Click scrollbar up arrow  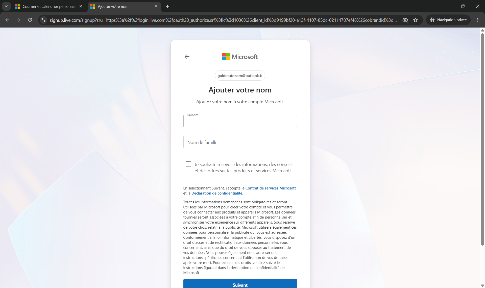tap(482, 30)
